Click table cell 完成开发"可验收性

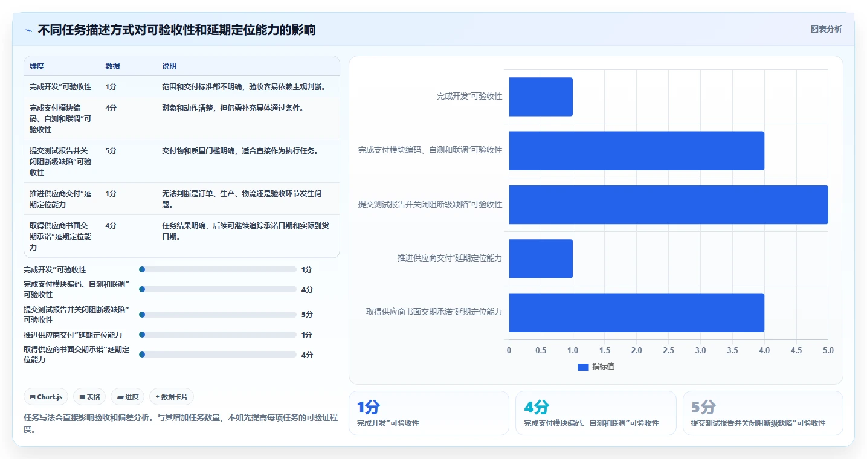pyautogui.click(x=60, y=86)
